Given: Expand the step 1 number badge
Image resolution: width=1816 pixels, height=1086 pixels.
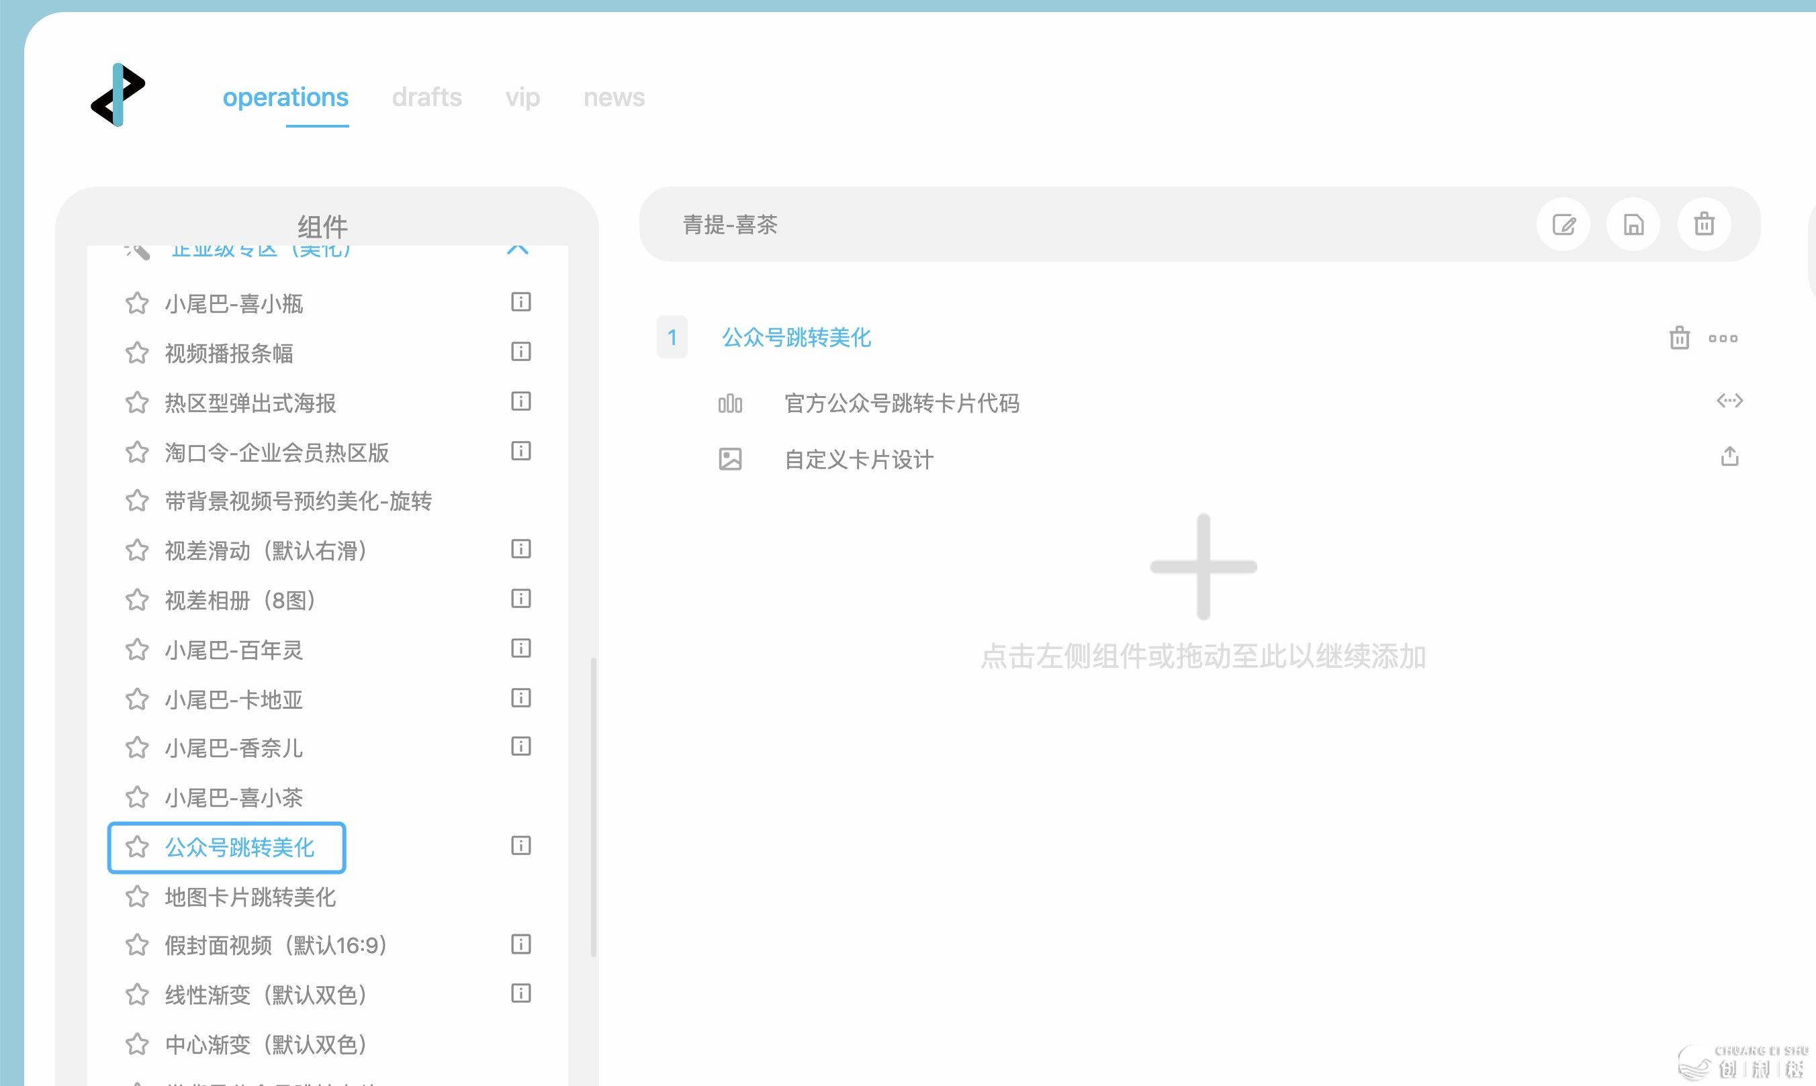Looking at the screenshot, I should tap(672, 338).
